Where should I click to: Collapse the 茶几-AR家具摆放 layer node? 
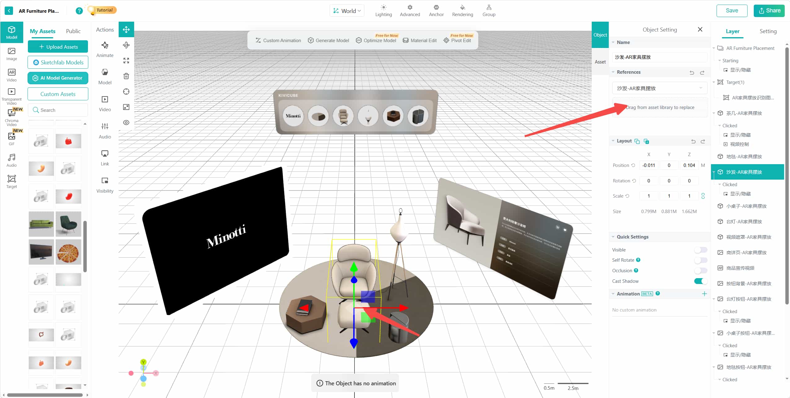(x=714, y=113)
